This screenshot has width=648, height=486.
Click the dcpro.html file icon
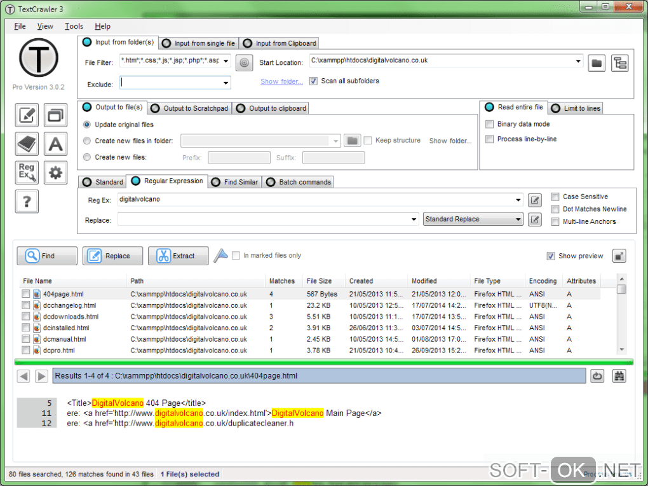37,351
